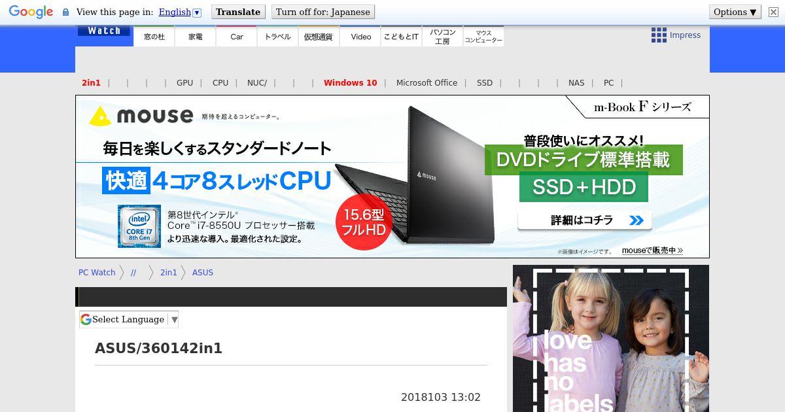Open the 家電 site tab
The image size is (785, 412).
tap(196, 37)
